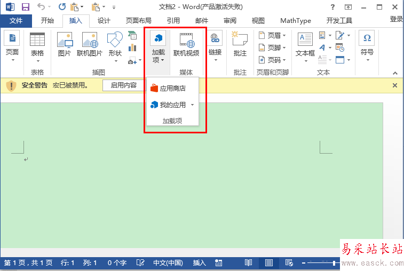Image resolution: width=404 pixels, height=271 pixels.
Task: Expand the undo history dropdown arrow
Action: (x=49, y=7)
